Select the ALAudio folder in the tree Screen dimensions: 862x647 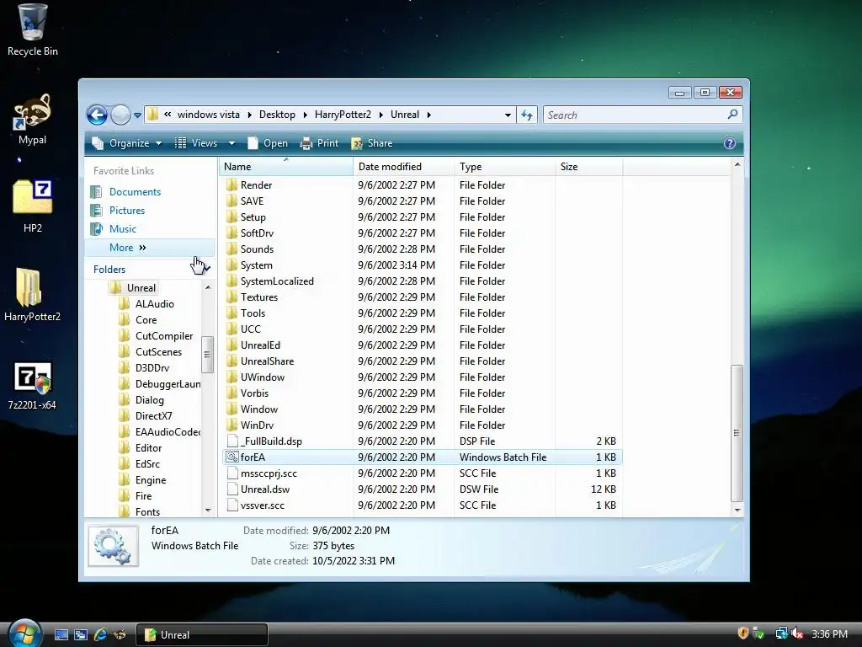[155, 303]
